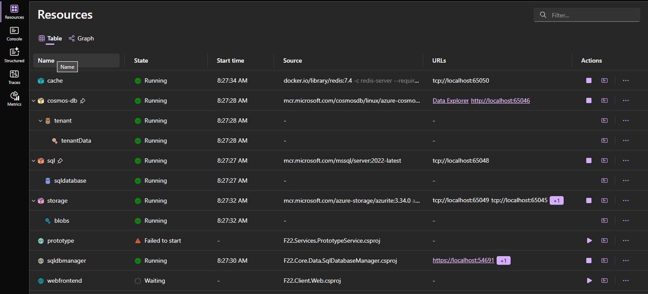Switch to the Graph view tab
Image resolution: width=648 pixels, height=294 pixels.
[81, 38]
